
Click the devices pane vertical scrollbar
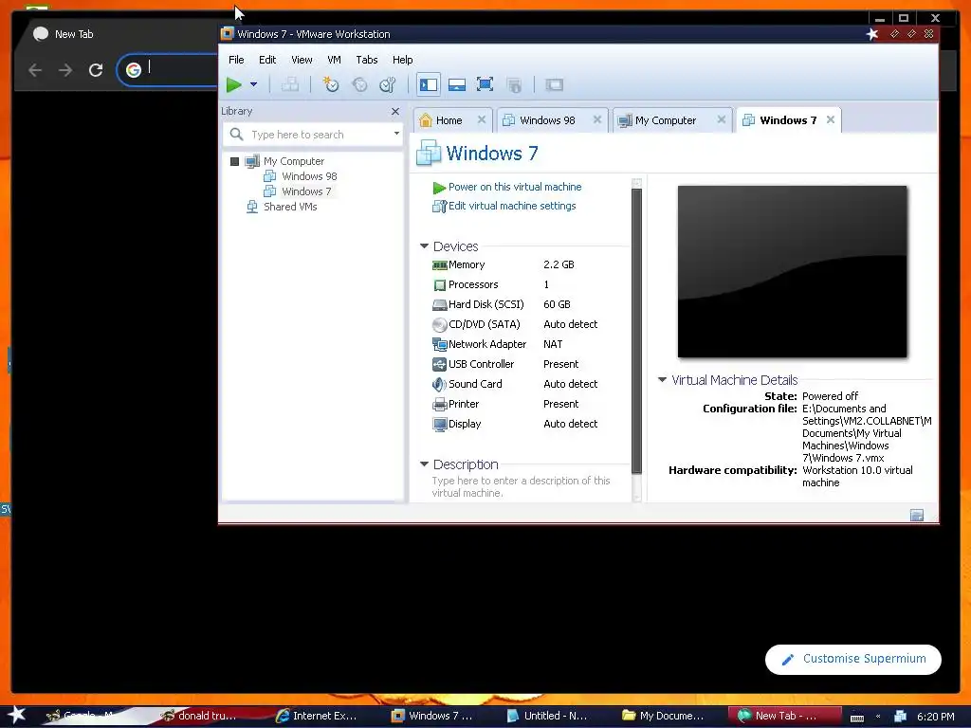coord(636,331)
